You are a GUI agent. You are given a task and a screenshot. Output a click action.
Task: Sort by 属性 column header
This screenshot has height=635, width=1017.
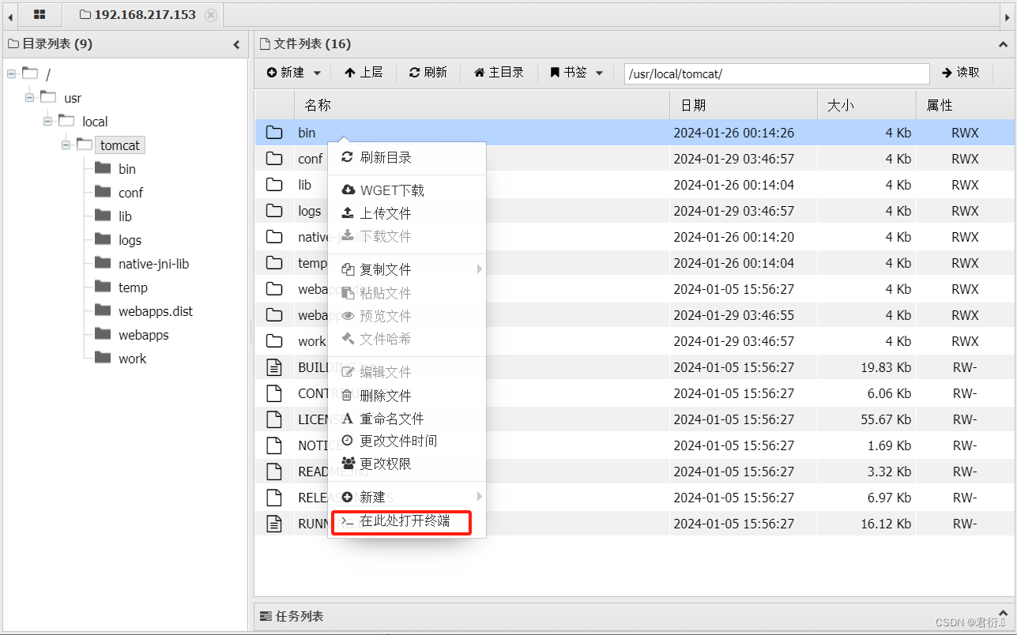(965, 105)
